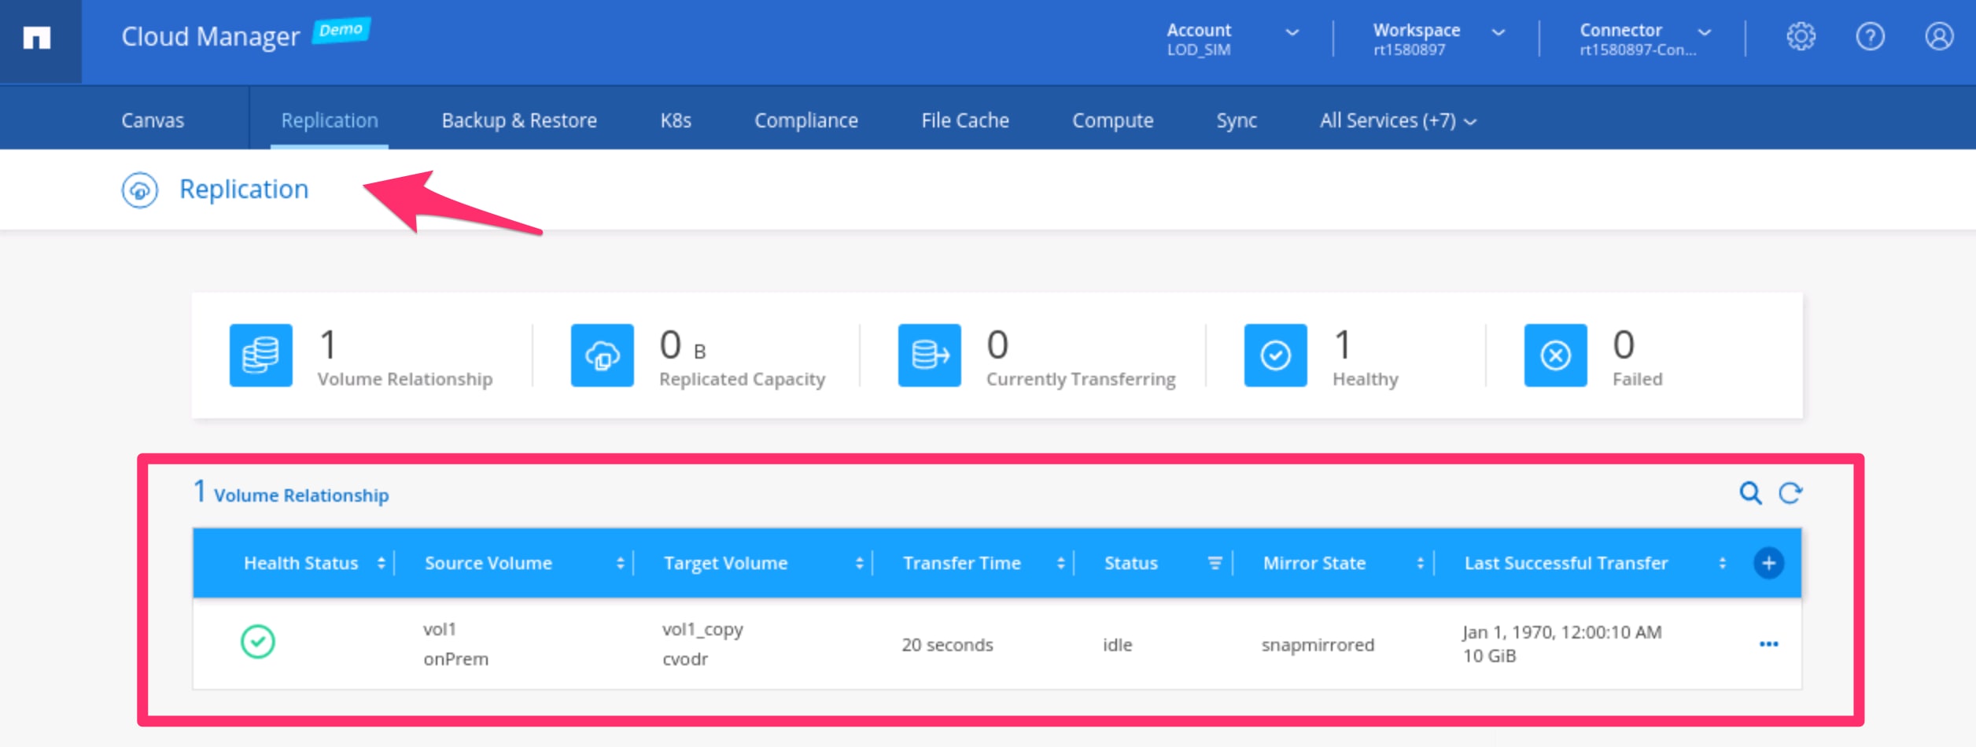Click the search icon above the table
Image resolution: width=1976 pixels, height=747 pixels.
(x=1749, y=493)
